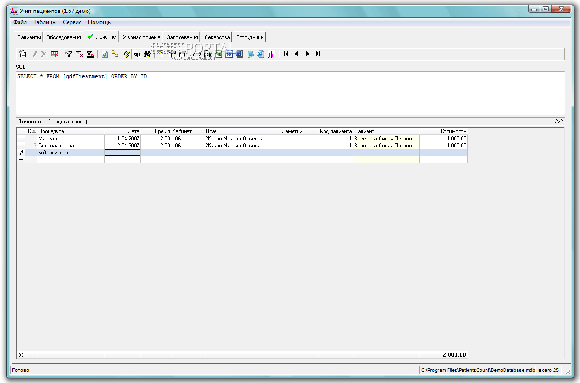Click the delete all records table icon
The width and height of the screenshot is (580, 383).
55,54
